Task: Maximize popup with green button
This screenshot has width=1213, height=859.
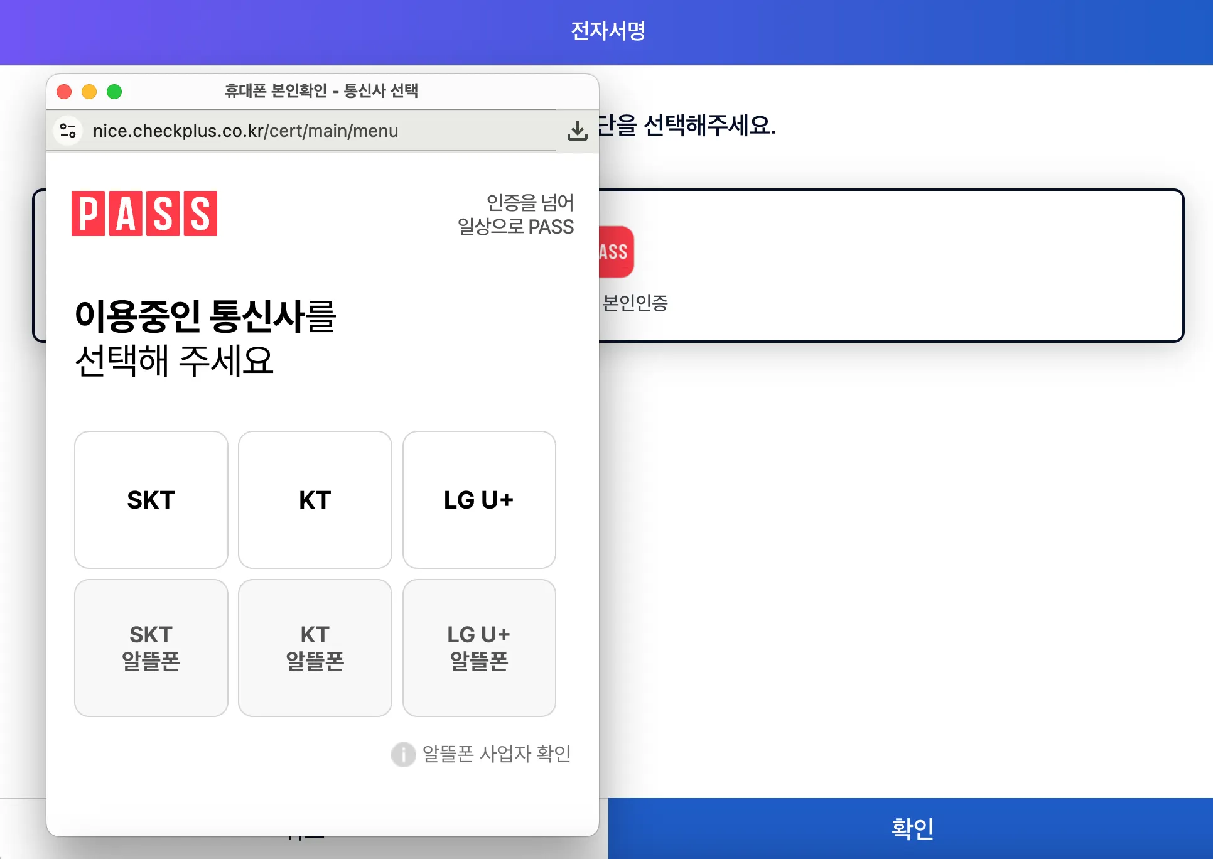Action: (x=114, y=92)
